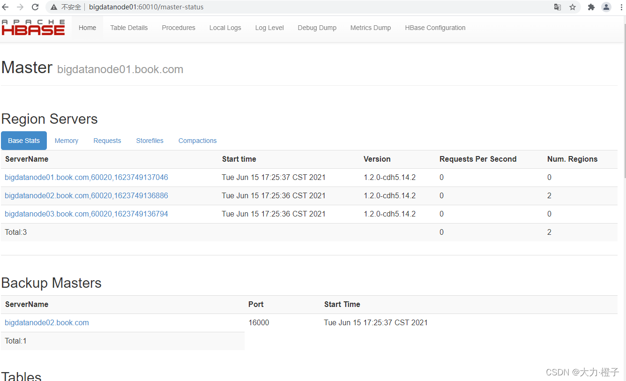Image resolution: width=626 pixels, height=381 pixels.
Task: Switch to the Compactions tab
Action: [198, 141]
